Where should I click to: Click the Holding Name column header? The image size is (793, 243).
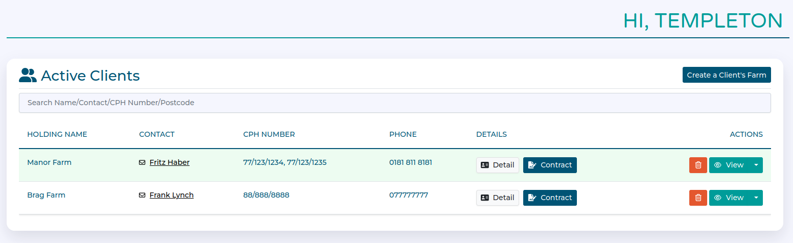tap(57, 134)
